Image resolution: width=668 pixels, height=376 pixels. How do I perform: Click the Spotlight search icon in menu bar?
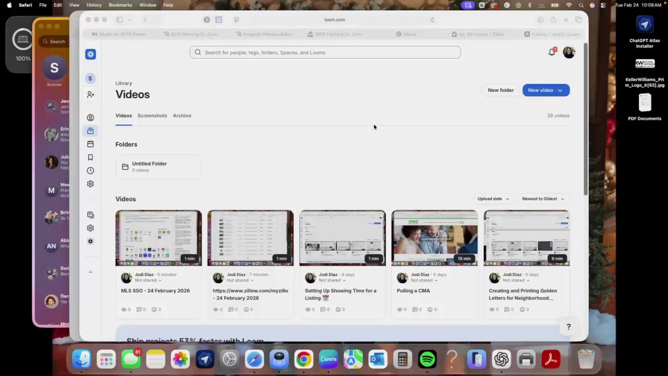[x=581, y=5]
